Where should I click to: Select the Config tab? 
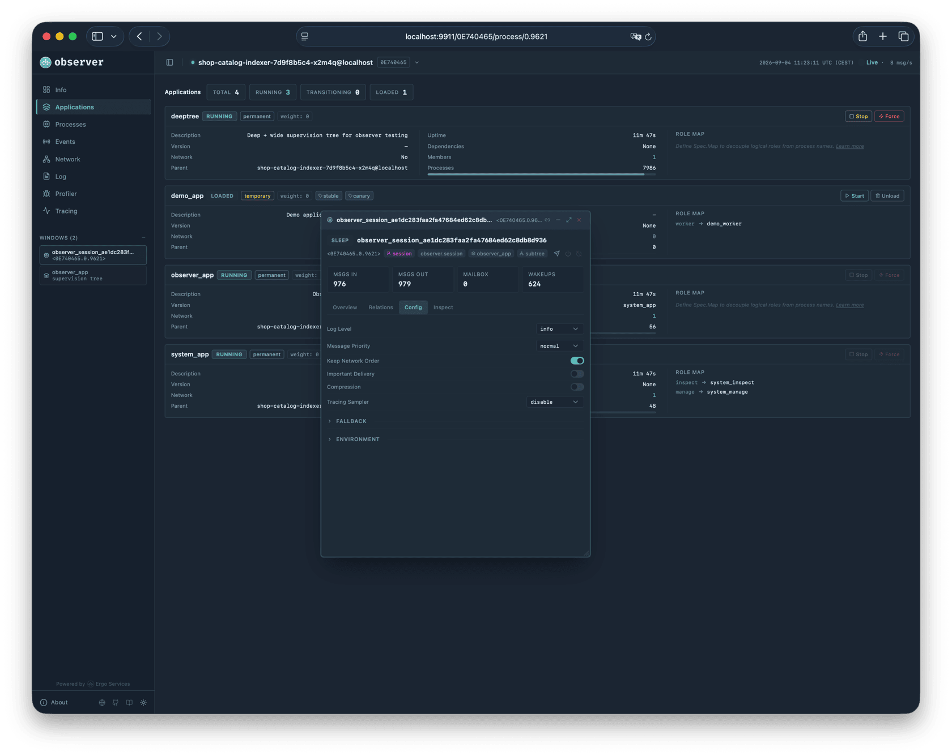(x=413, y=307)
